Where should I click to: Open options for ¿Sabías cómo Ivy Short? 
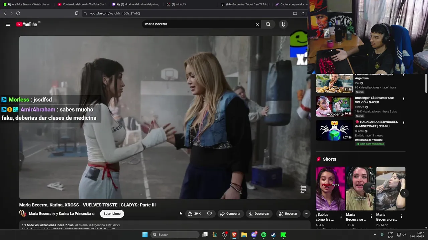tap(341, 216)
